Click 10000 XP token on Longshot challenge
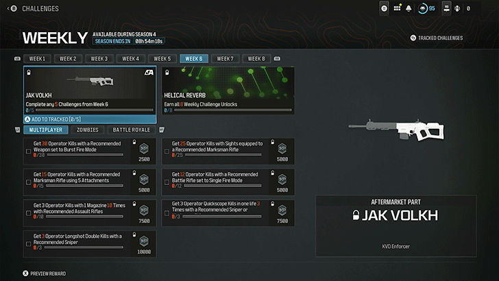Viewport: 499px width, 281px height. coord(144,241)
